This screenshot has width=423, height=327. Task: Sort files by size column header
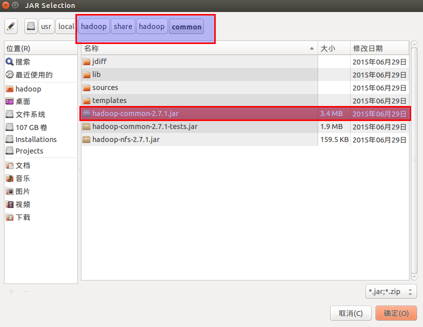click(334, 48)
